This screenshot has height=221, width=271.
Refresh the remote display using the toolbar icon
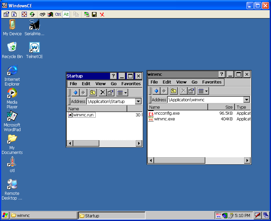[x=32, y=14]
